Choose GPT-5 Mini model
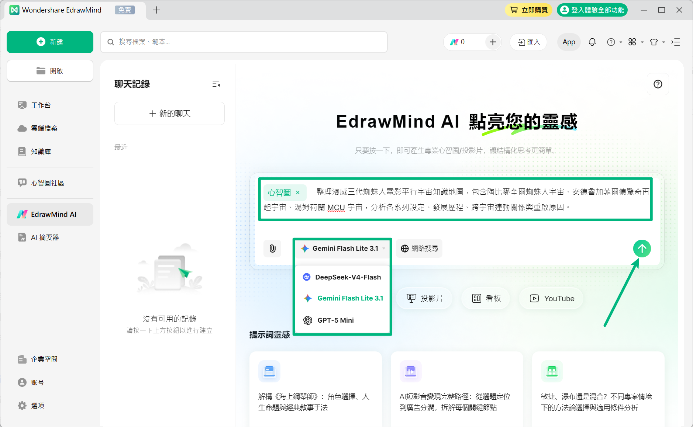Image resolution: width=693 pixels, height=427 pixels. (342, 320)
